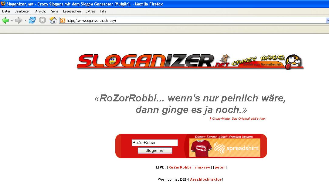Go to the Home page icon
This screenshot has height=184, width=329.
[53, 20]
